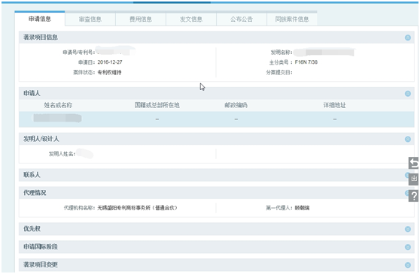Select the application date 2016-12-27
The height and width of the screenshot is (274, 420).
tap(110, 62)
